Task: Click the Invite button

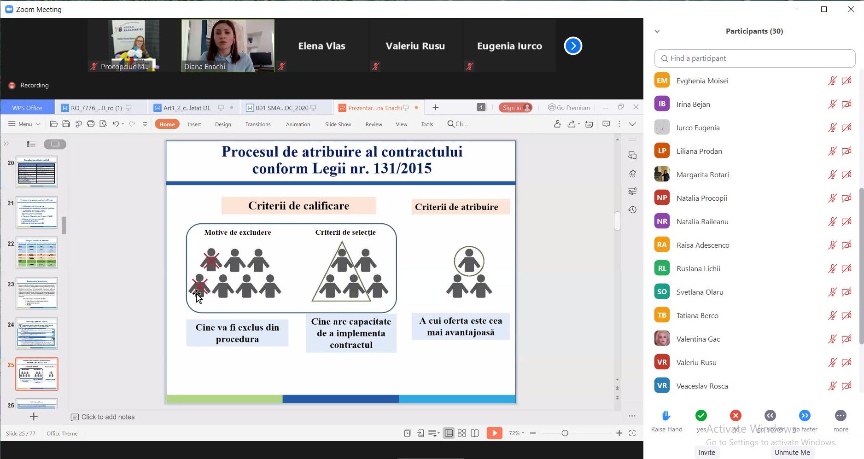Action: coord(707,453)
